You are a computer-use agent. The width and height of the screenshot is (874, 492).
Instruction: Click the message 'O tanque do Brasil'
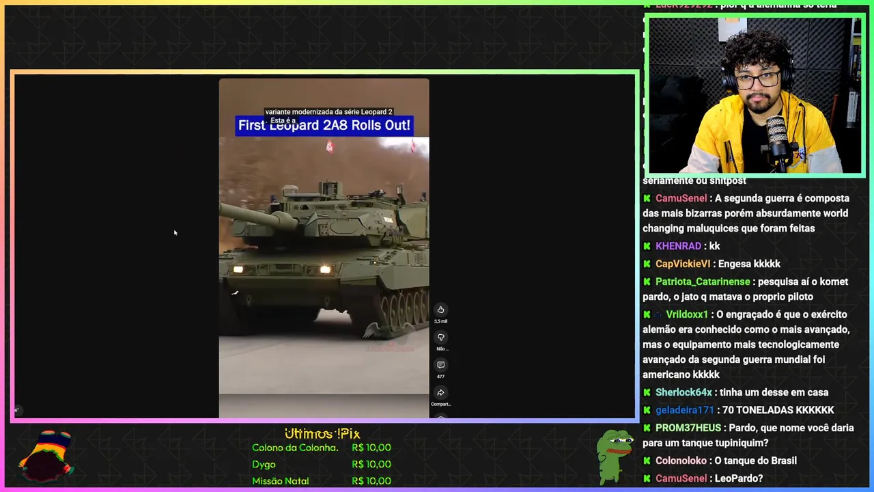tap(756, 461)
